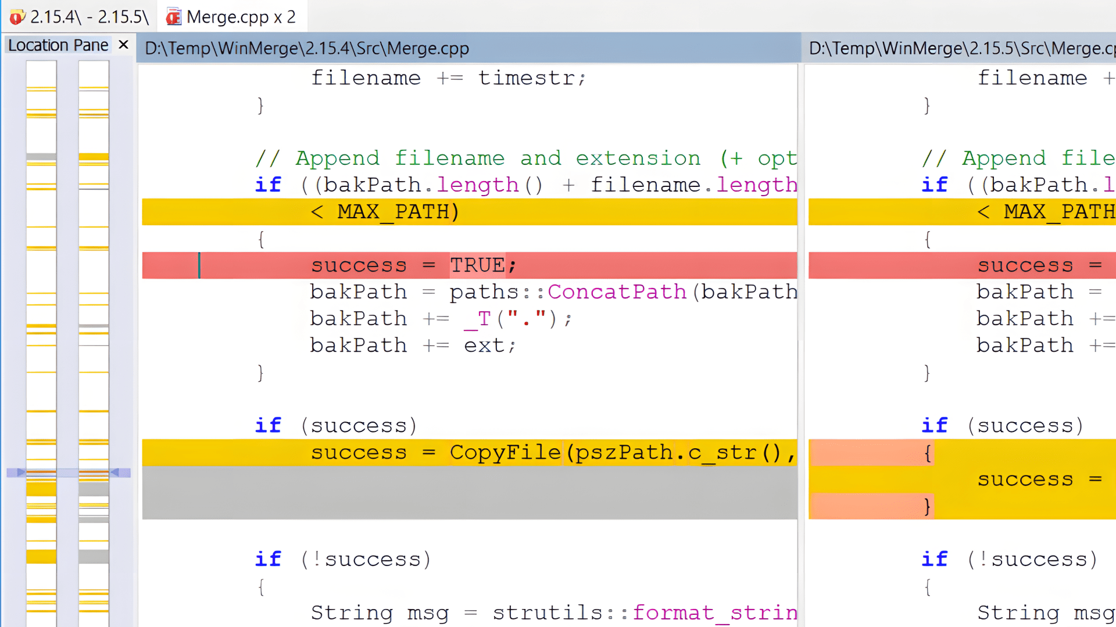1116x627 pixels.
Task: Click the Location Pane title
Action: (58, 45)
